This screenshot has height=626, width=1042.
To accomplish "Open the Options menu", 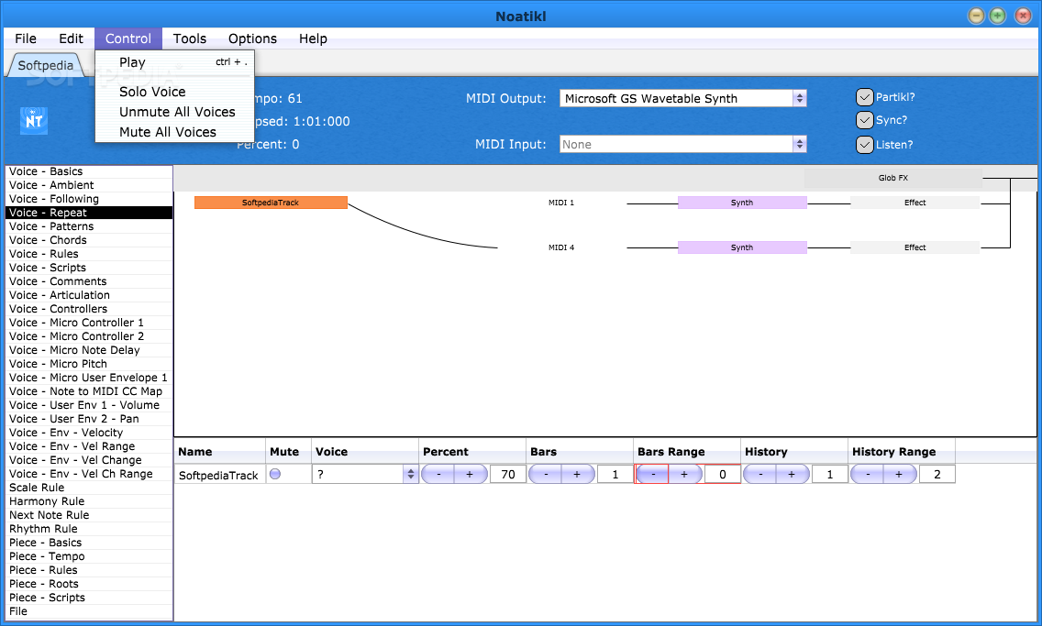I will (252, 38).
